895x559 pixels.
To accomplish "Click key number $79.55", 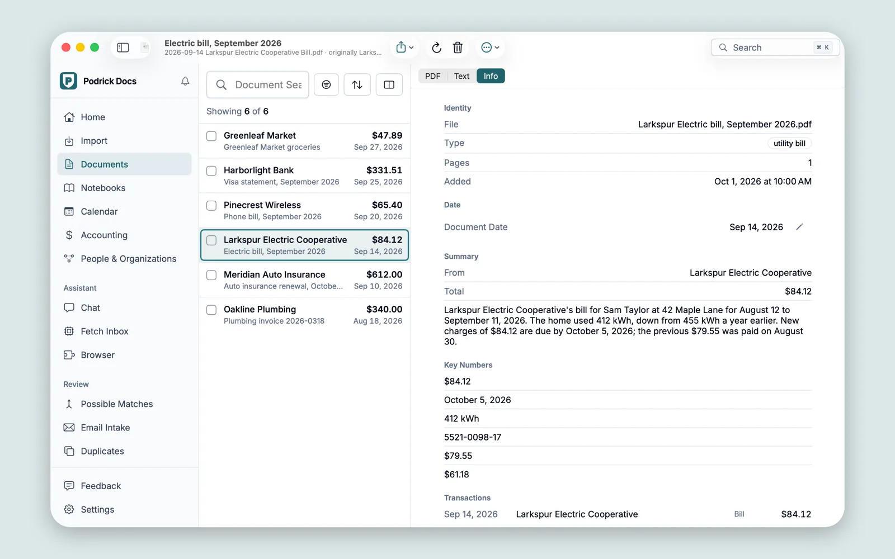I will pyautogui.click(x=458, y=456).
